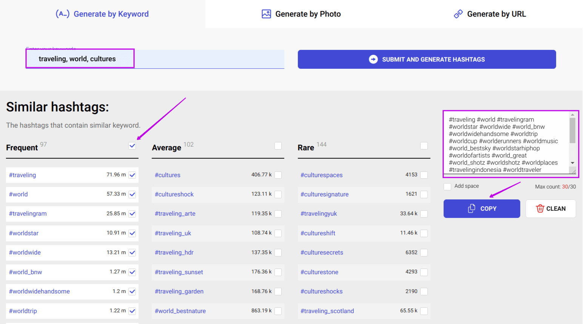Switch to the Generate by Photo tab
This screenshot has height=324, width=583.
click(301, 14)
